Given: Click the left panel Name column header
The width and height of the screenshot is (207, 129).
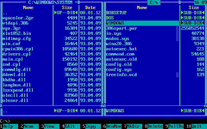Looking at the screenshot, I should point(28,7).
